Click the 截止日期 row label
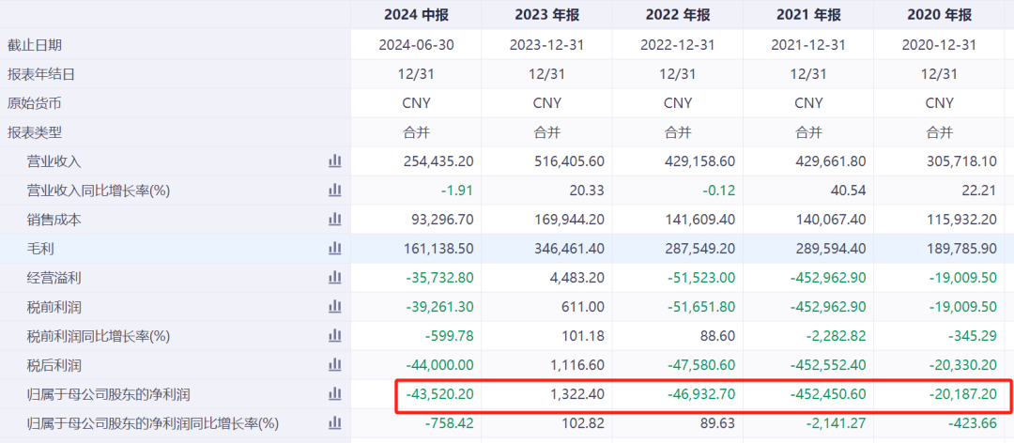The height and width of the screenshot is (443, 1014). click(35, 45)
